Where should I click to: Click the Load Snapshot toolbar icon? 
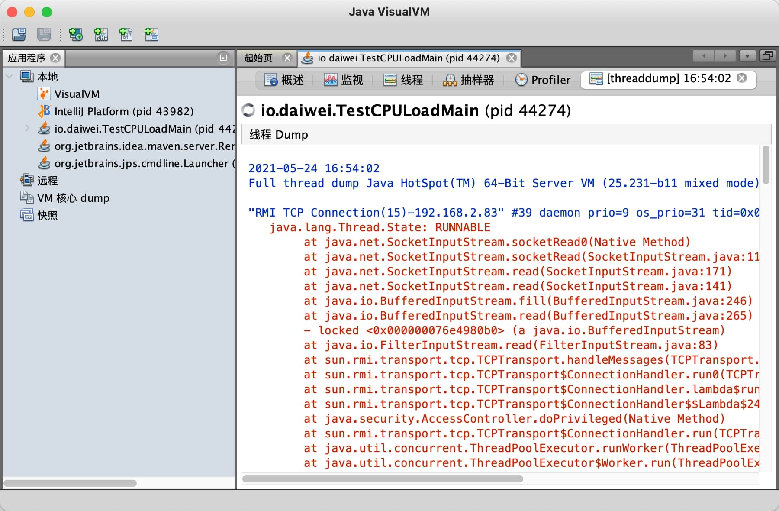coord(19,34)
